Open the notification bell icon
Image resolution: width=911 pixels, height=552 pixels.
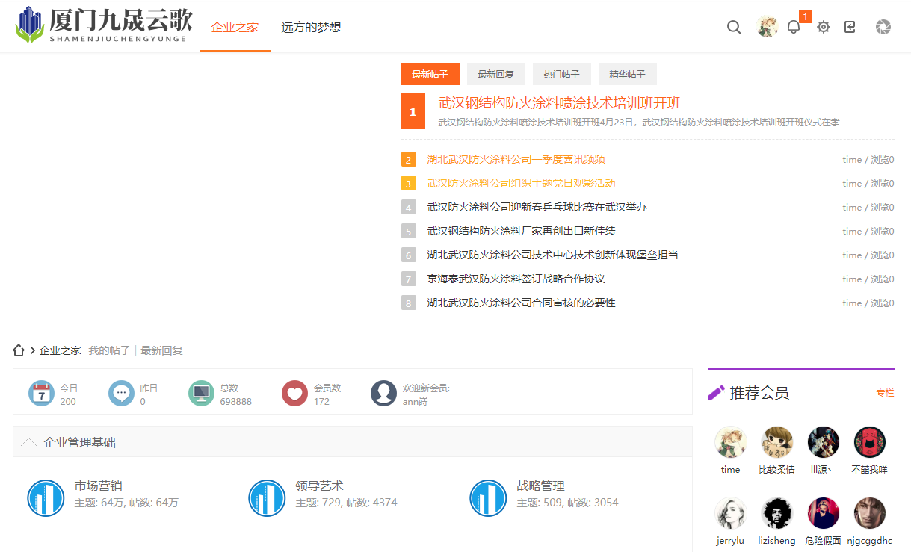point(794,28)
